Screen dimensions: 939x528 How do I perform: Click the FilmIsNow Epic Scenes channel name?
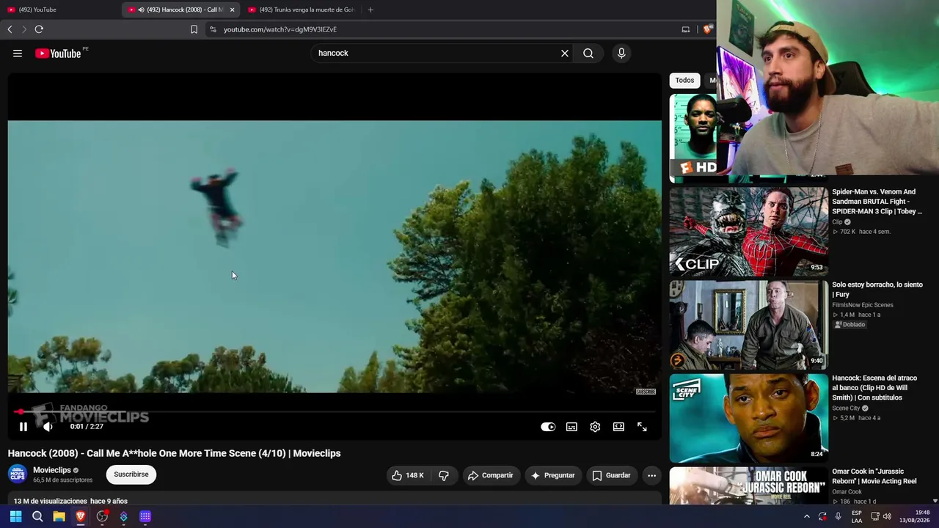[x=863, y=304]
